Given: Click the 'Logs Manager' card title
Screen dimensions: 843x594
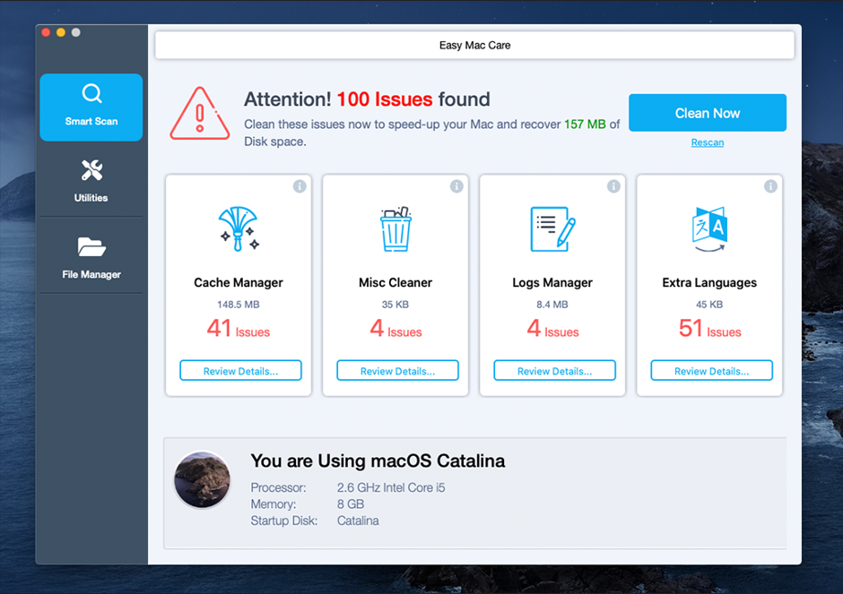Looking at the screenshot, I should point(552,282).
